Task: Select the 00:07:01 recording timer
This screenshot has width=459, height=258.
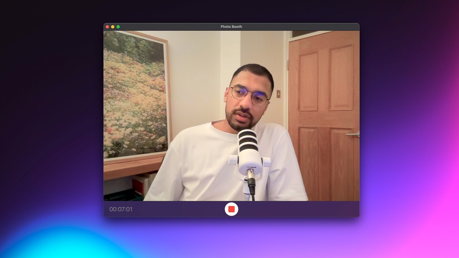Action: [x=121, y=209]
